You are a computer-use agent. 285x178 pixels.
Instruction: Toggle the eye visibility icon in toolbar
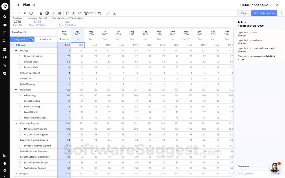[x=80, y=13]
